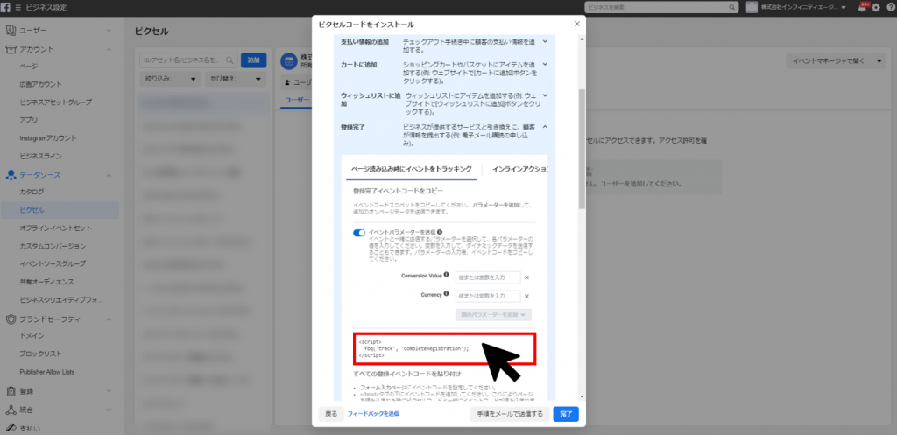Click the search magnifier in ビジネスを検索
The height and width of the screenshot is (435, 897).
tap(732, 7)
